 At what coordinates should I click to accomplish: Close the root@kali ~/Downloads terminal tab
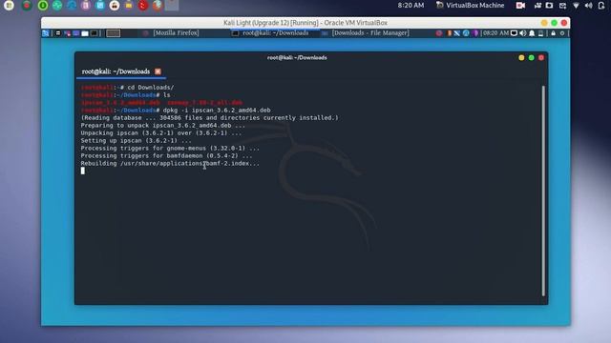pos(158,71)
